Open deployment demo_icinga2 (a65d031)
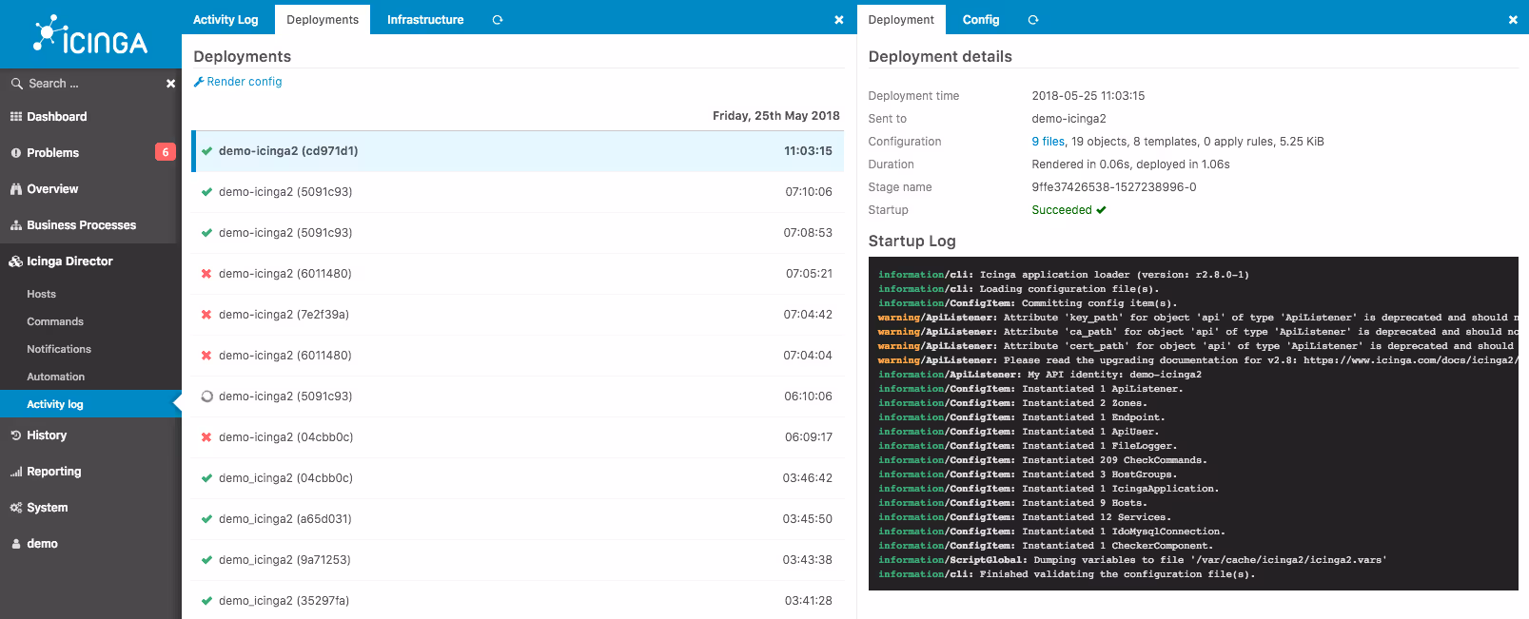 coord(518,519)
